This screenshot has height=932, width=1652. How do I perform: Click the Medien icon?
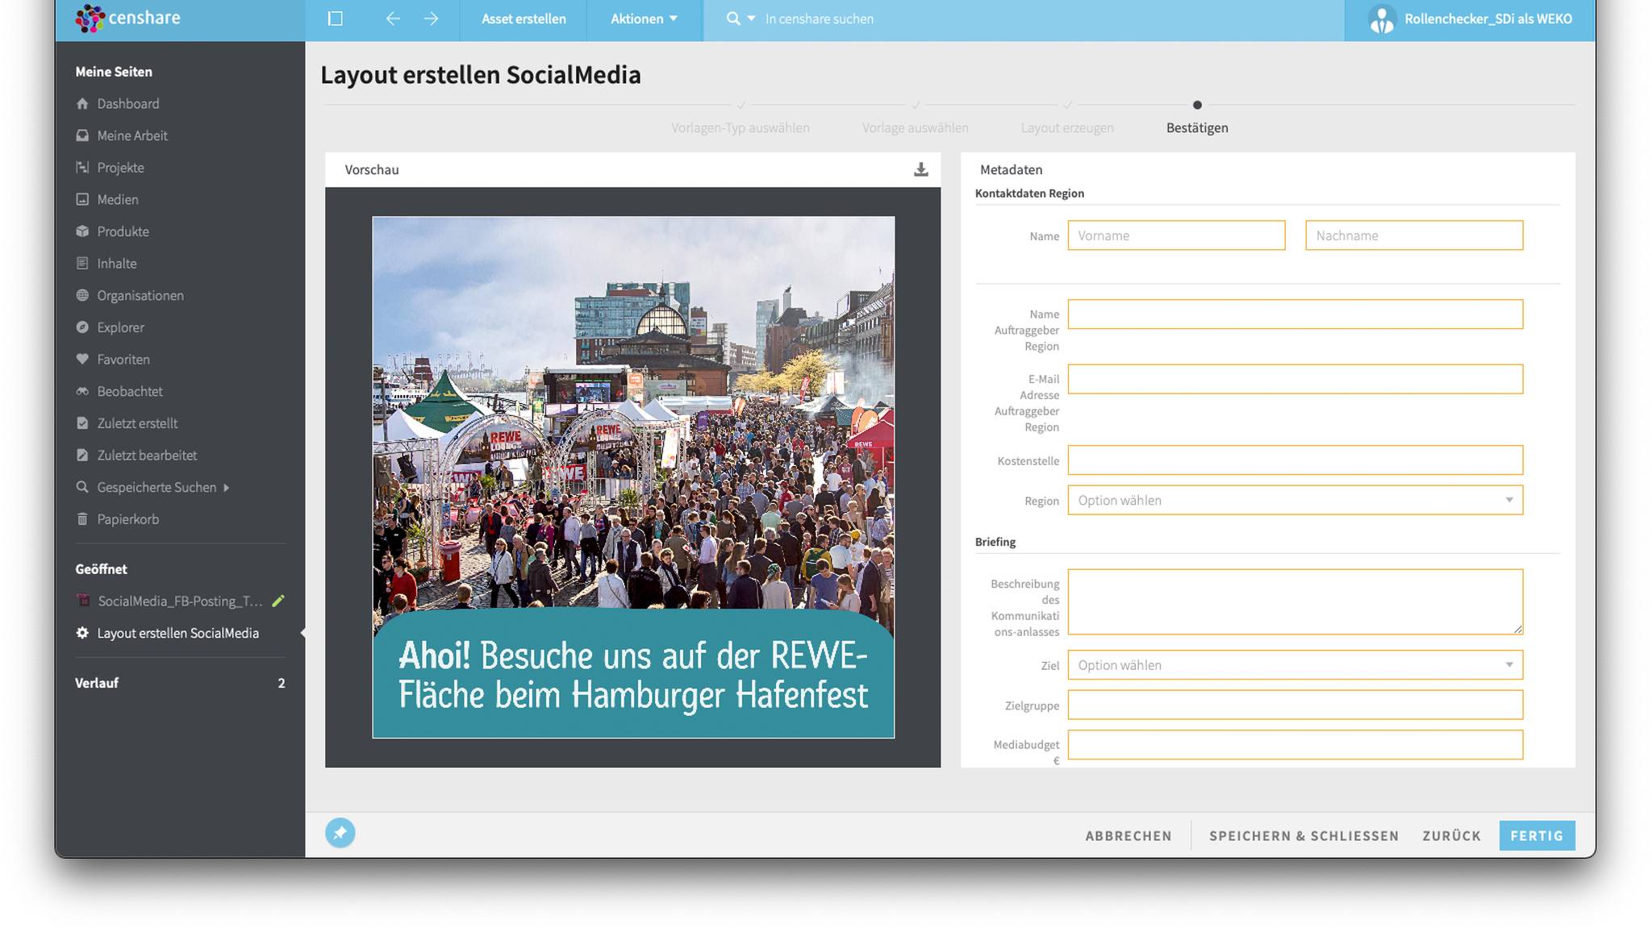tap(82, 199)
